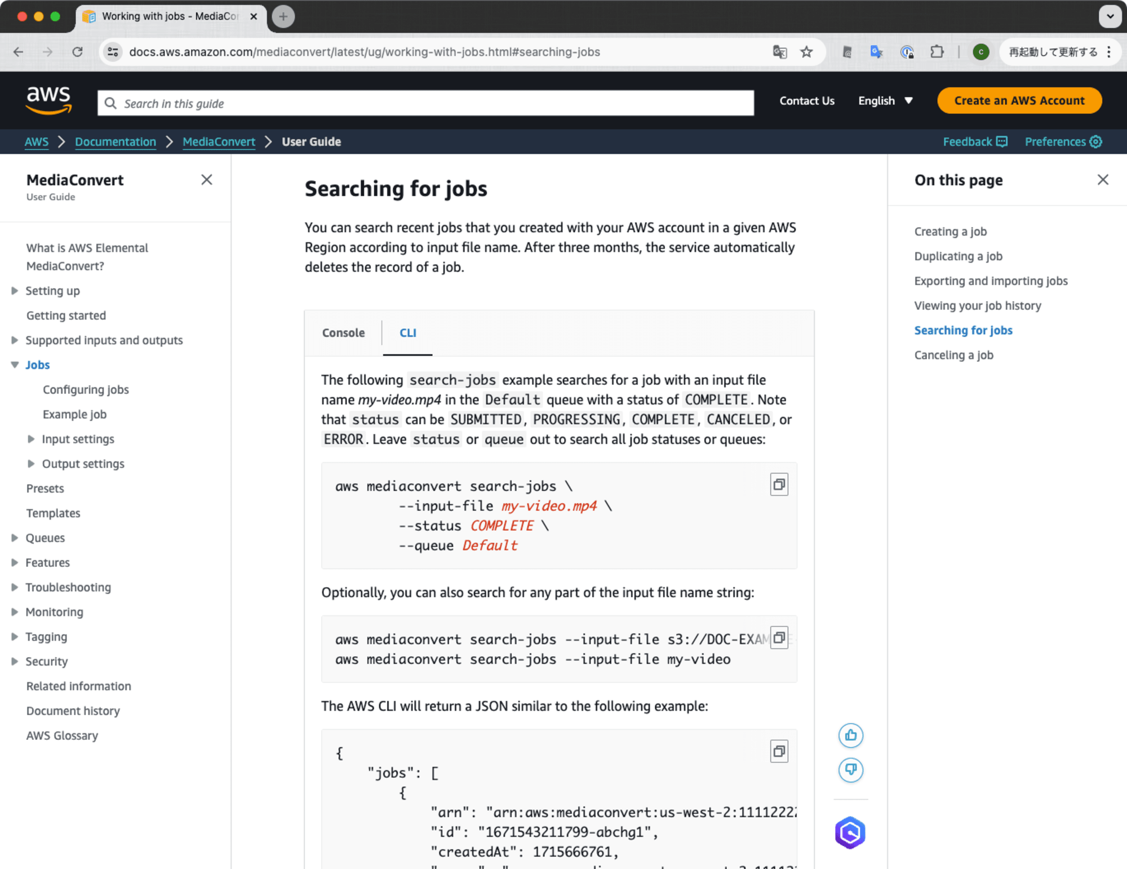The height and width of the screenshot is (869, 1127).
Task: Expand the Output settings node
Action: click(31, 464)
